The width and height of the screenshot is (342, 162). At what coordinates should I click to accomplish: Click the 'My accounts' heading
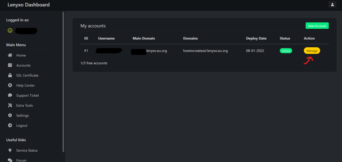pos(93,26)
